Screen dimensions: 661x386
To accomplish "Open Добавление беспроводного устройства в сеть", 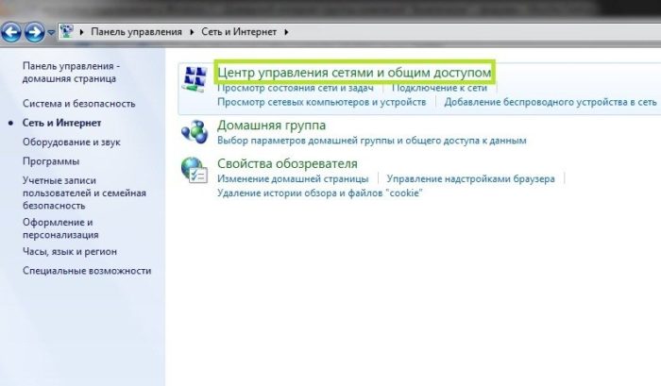I will tap(551, 101).
